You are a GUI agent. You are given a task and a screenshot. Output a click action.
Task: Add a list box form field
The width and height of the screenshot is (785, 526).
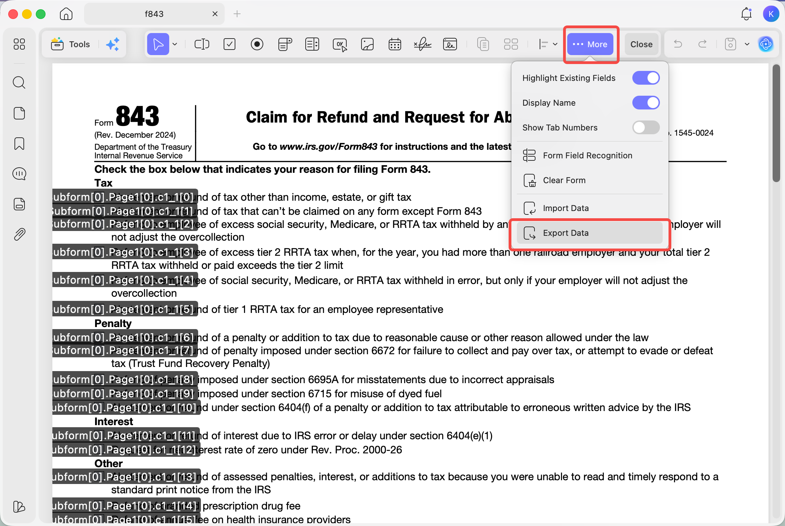coord(312,44)
